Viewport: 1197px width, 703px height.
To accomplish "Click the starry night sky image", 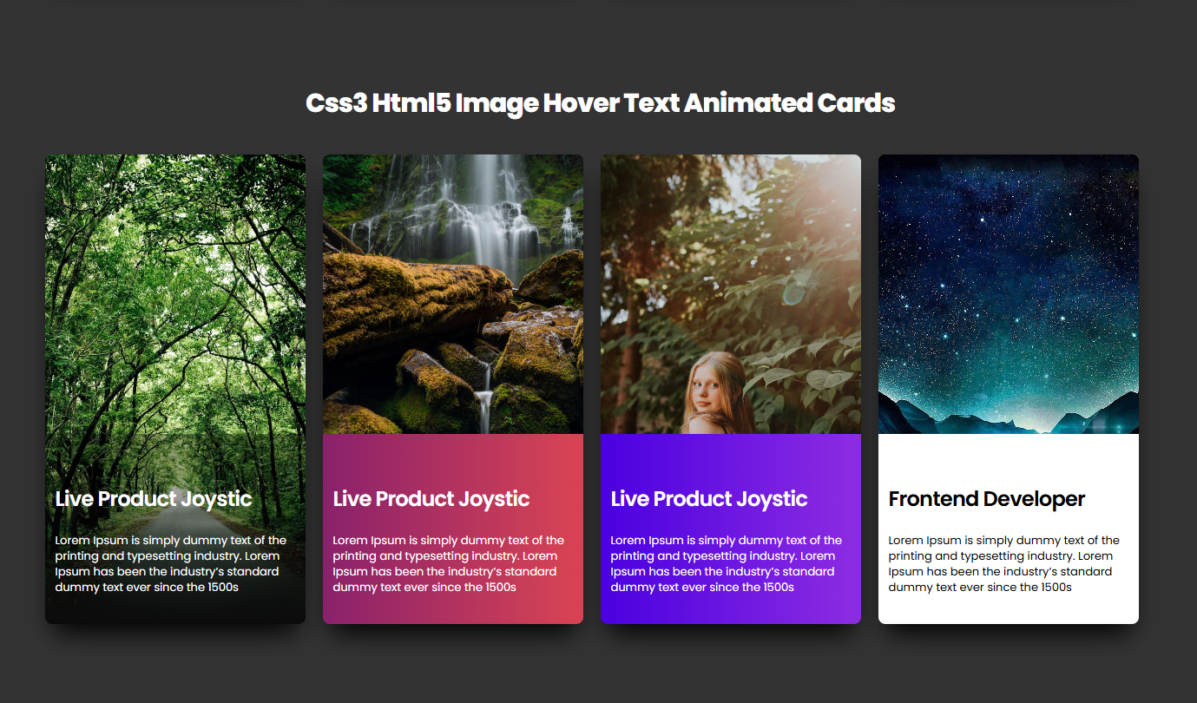I will (1009, 294).
